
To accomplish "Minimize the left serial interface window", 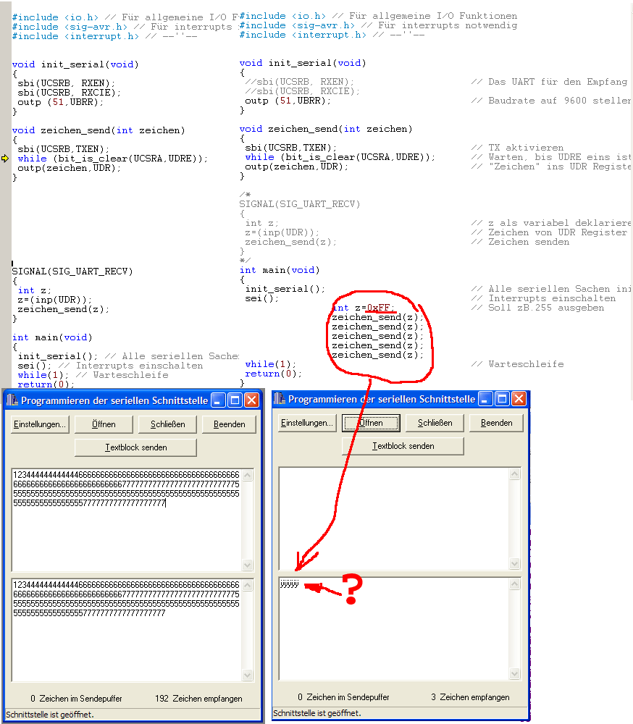I will (219, 400).
